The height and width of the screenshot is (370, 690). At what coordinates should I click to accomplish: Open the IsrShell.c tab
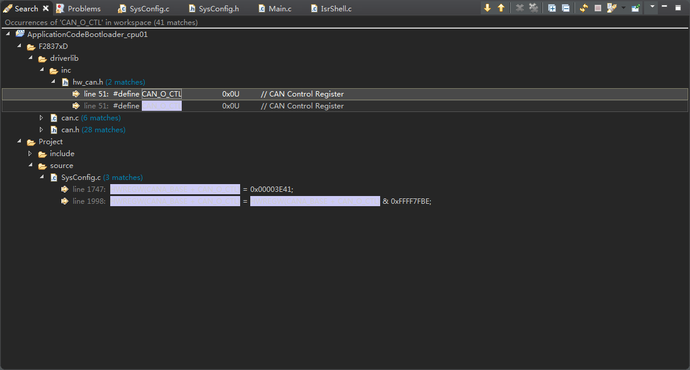[x=331, y=8]
